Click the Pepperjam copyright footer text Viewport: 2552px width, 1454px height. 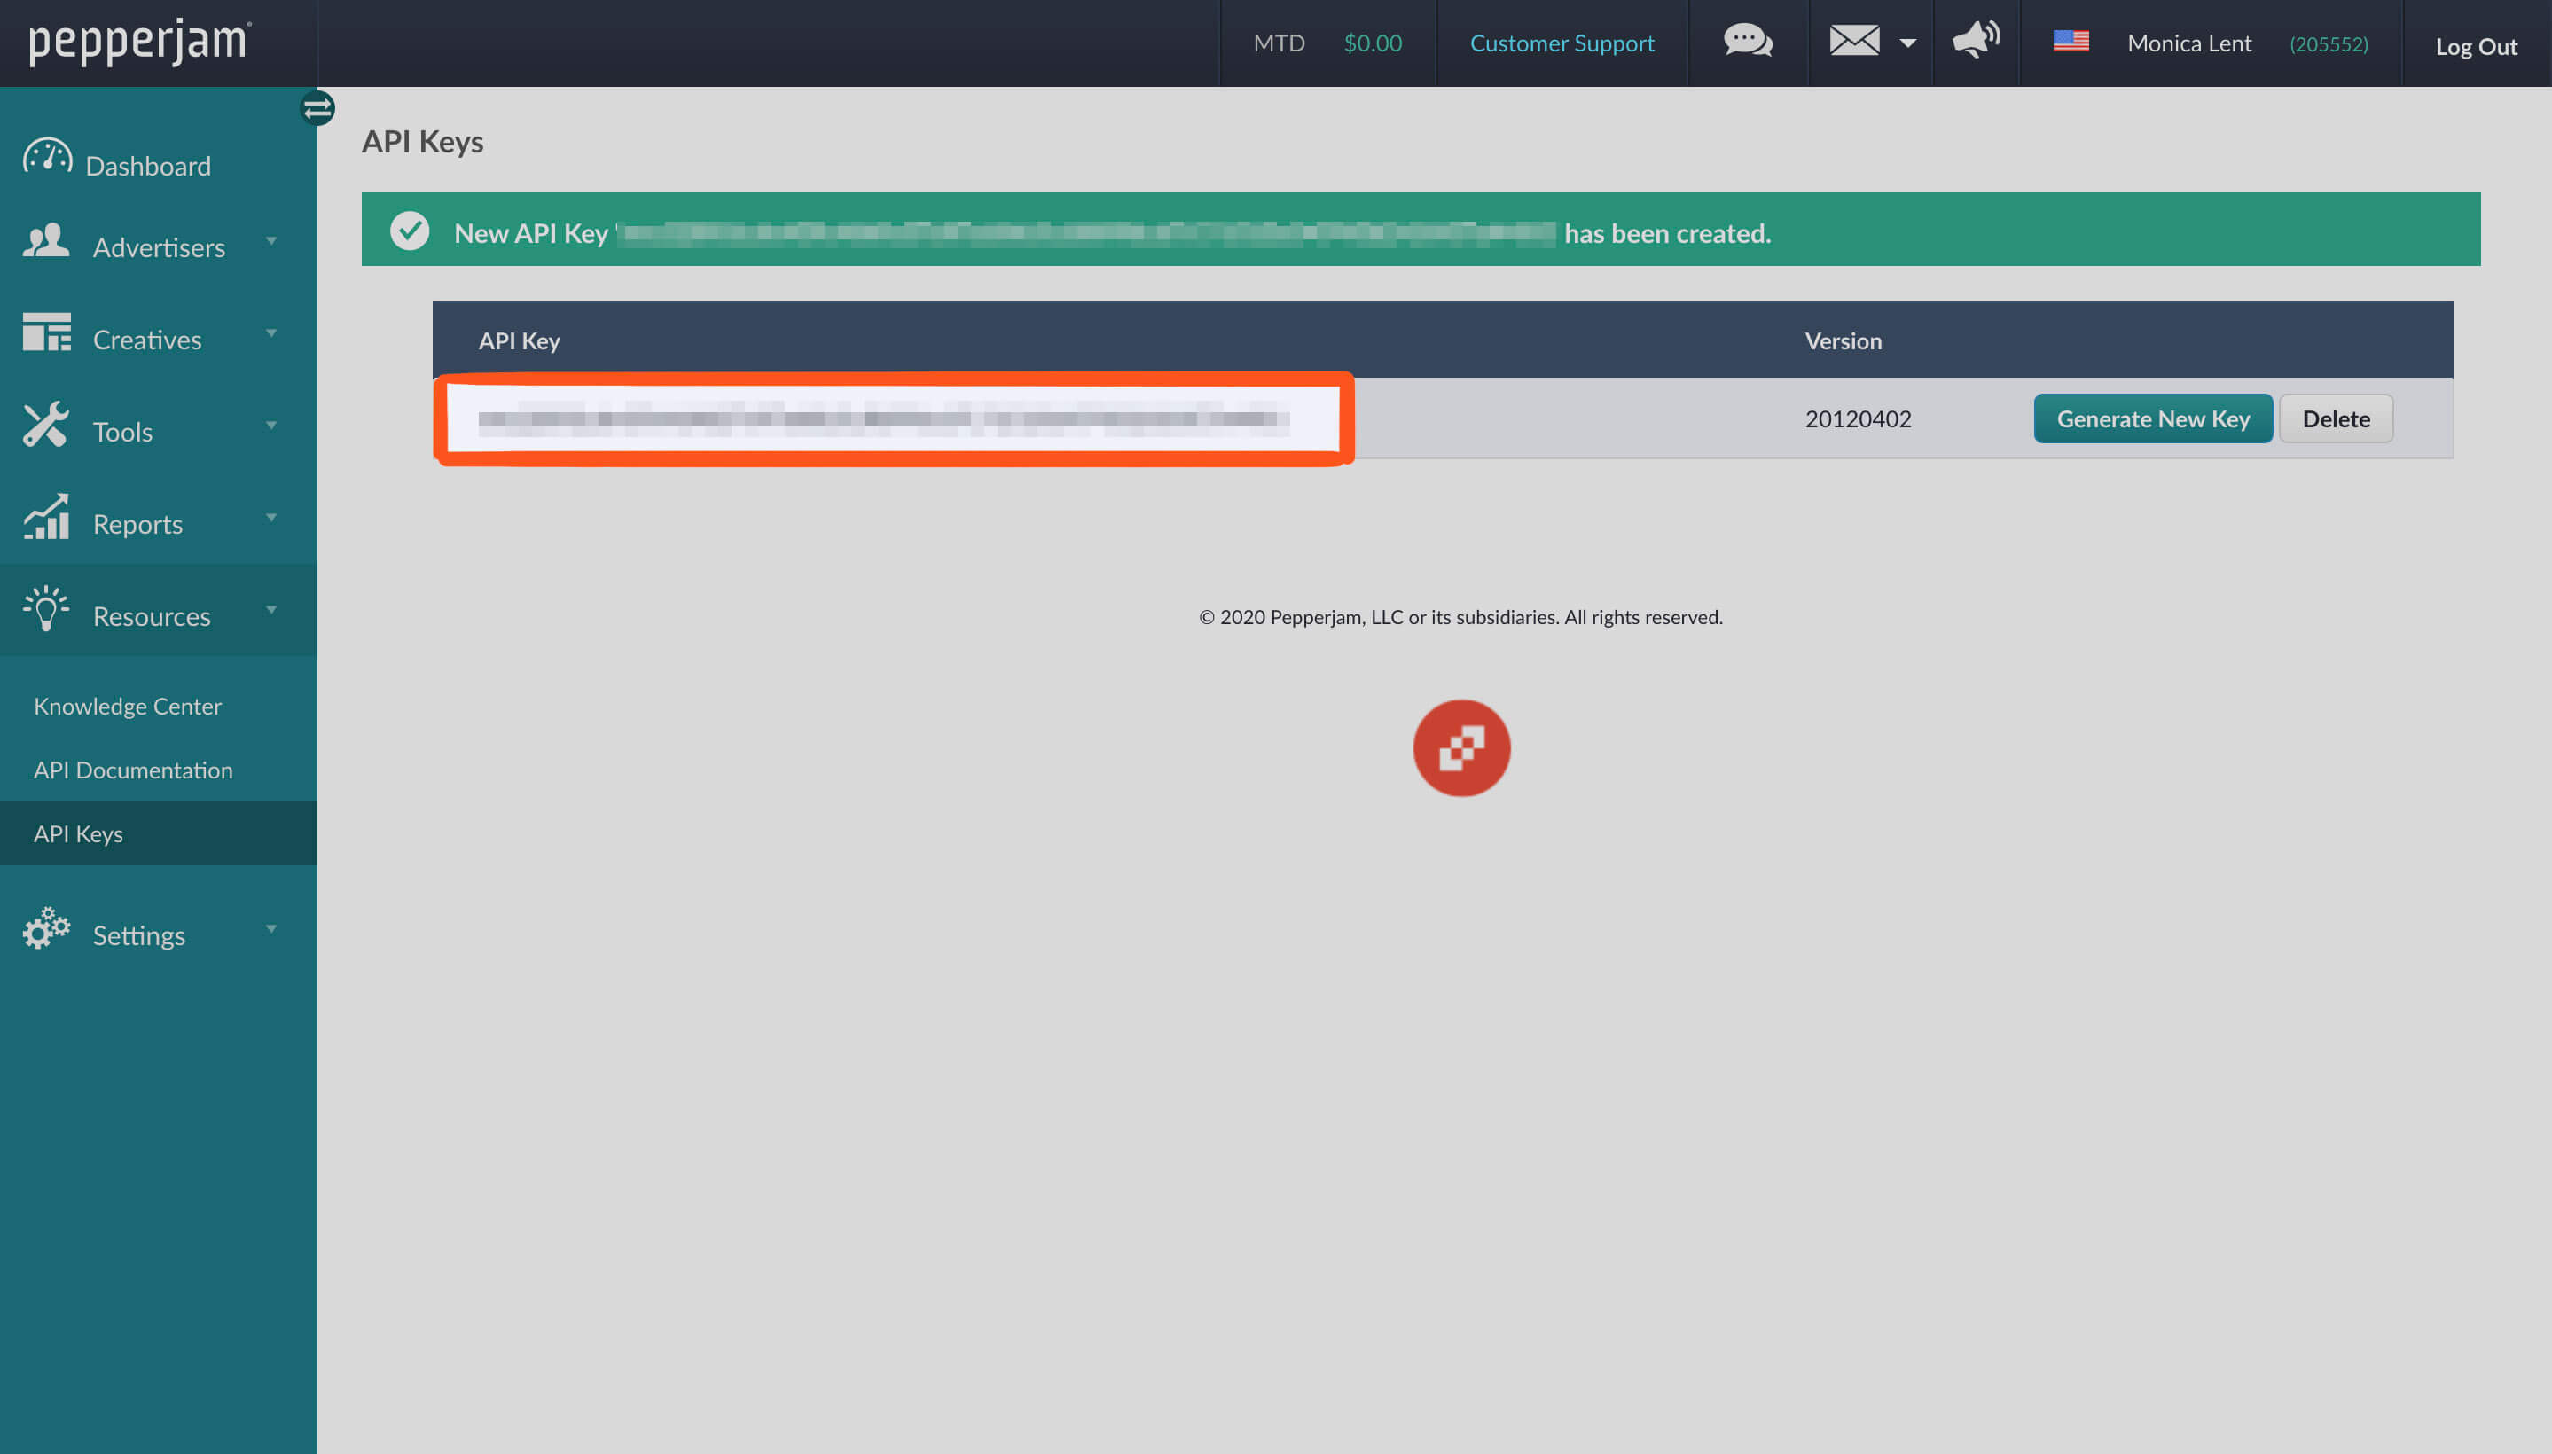[x=1460, y=617]
